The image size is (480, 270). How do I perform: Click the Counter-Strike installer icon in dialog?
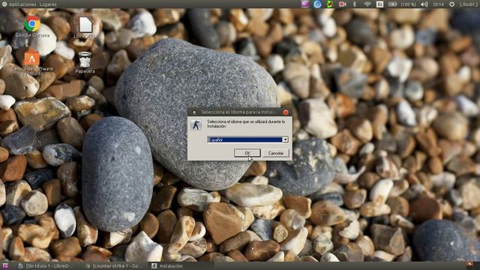point(196,124)
